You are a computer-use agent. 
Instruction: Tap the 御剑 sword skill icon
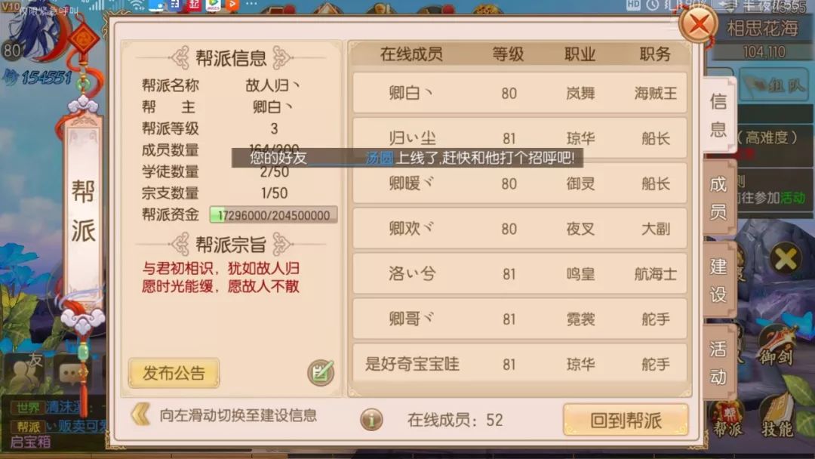pyautogui.click(x=776, y=347)
